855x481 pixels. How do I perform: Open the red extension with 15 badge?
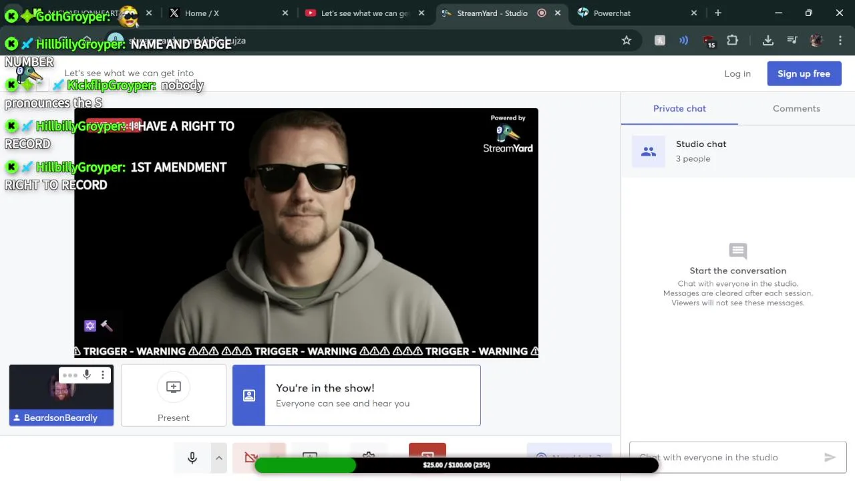click(709, 41)
